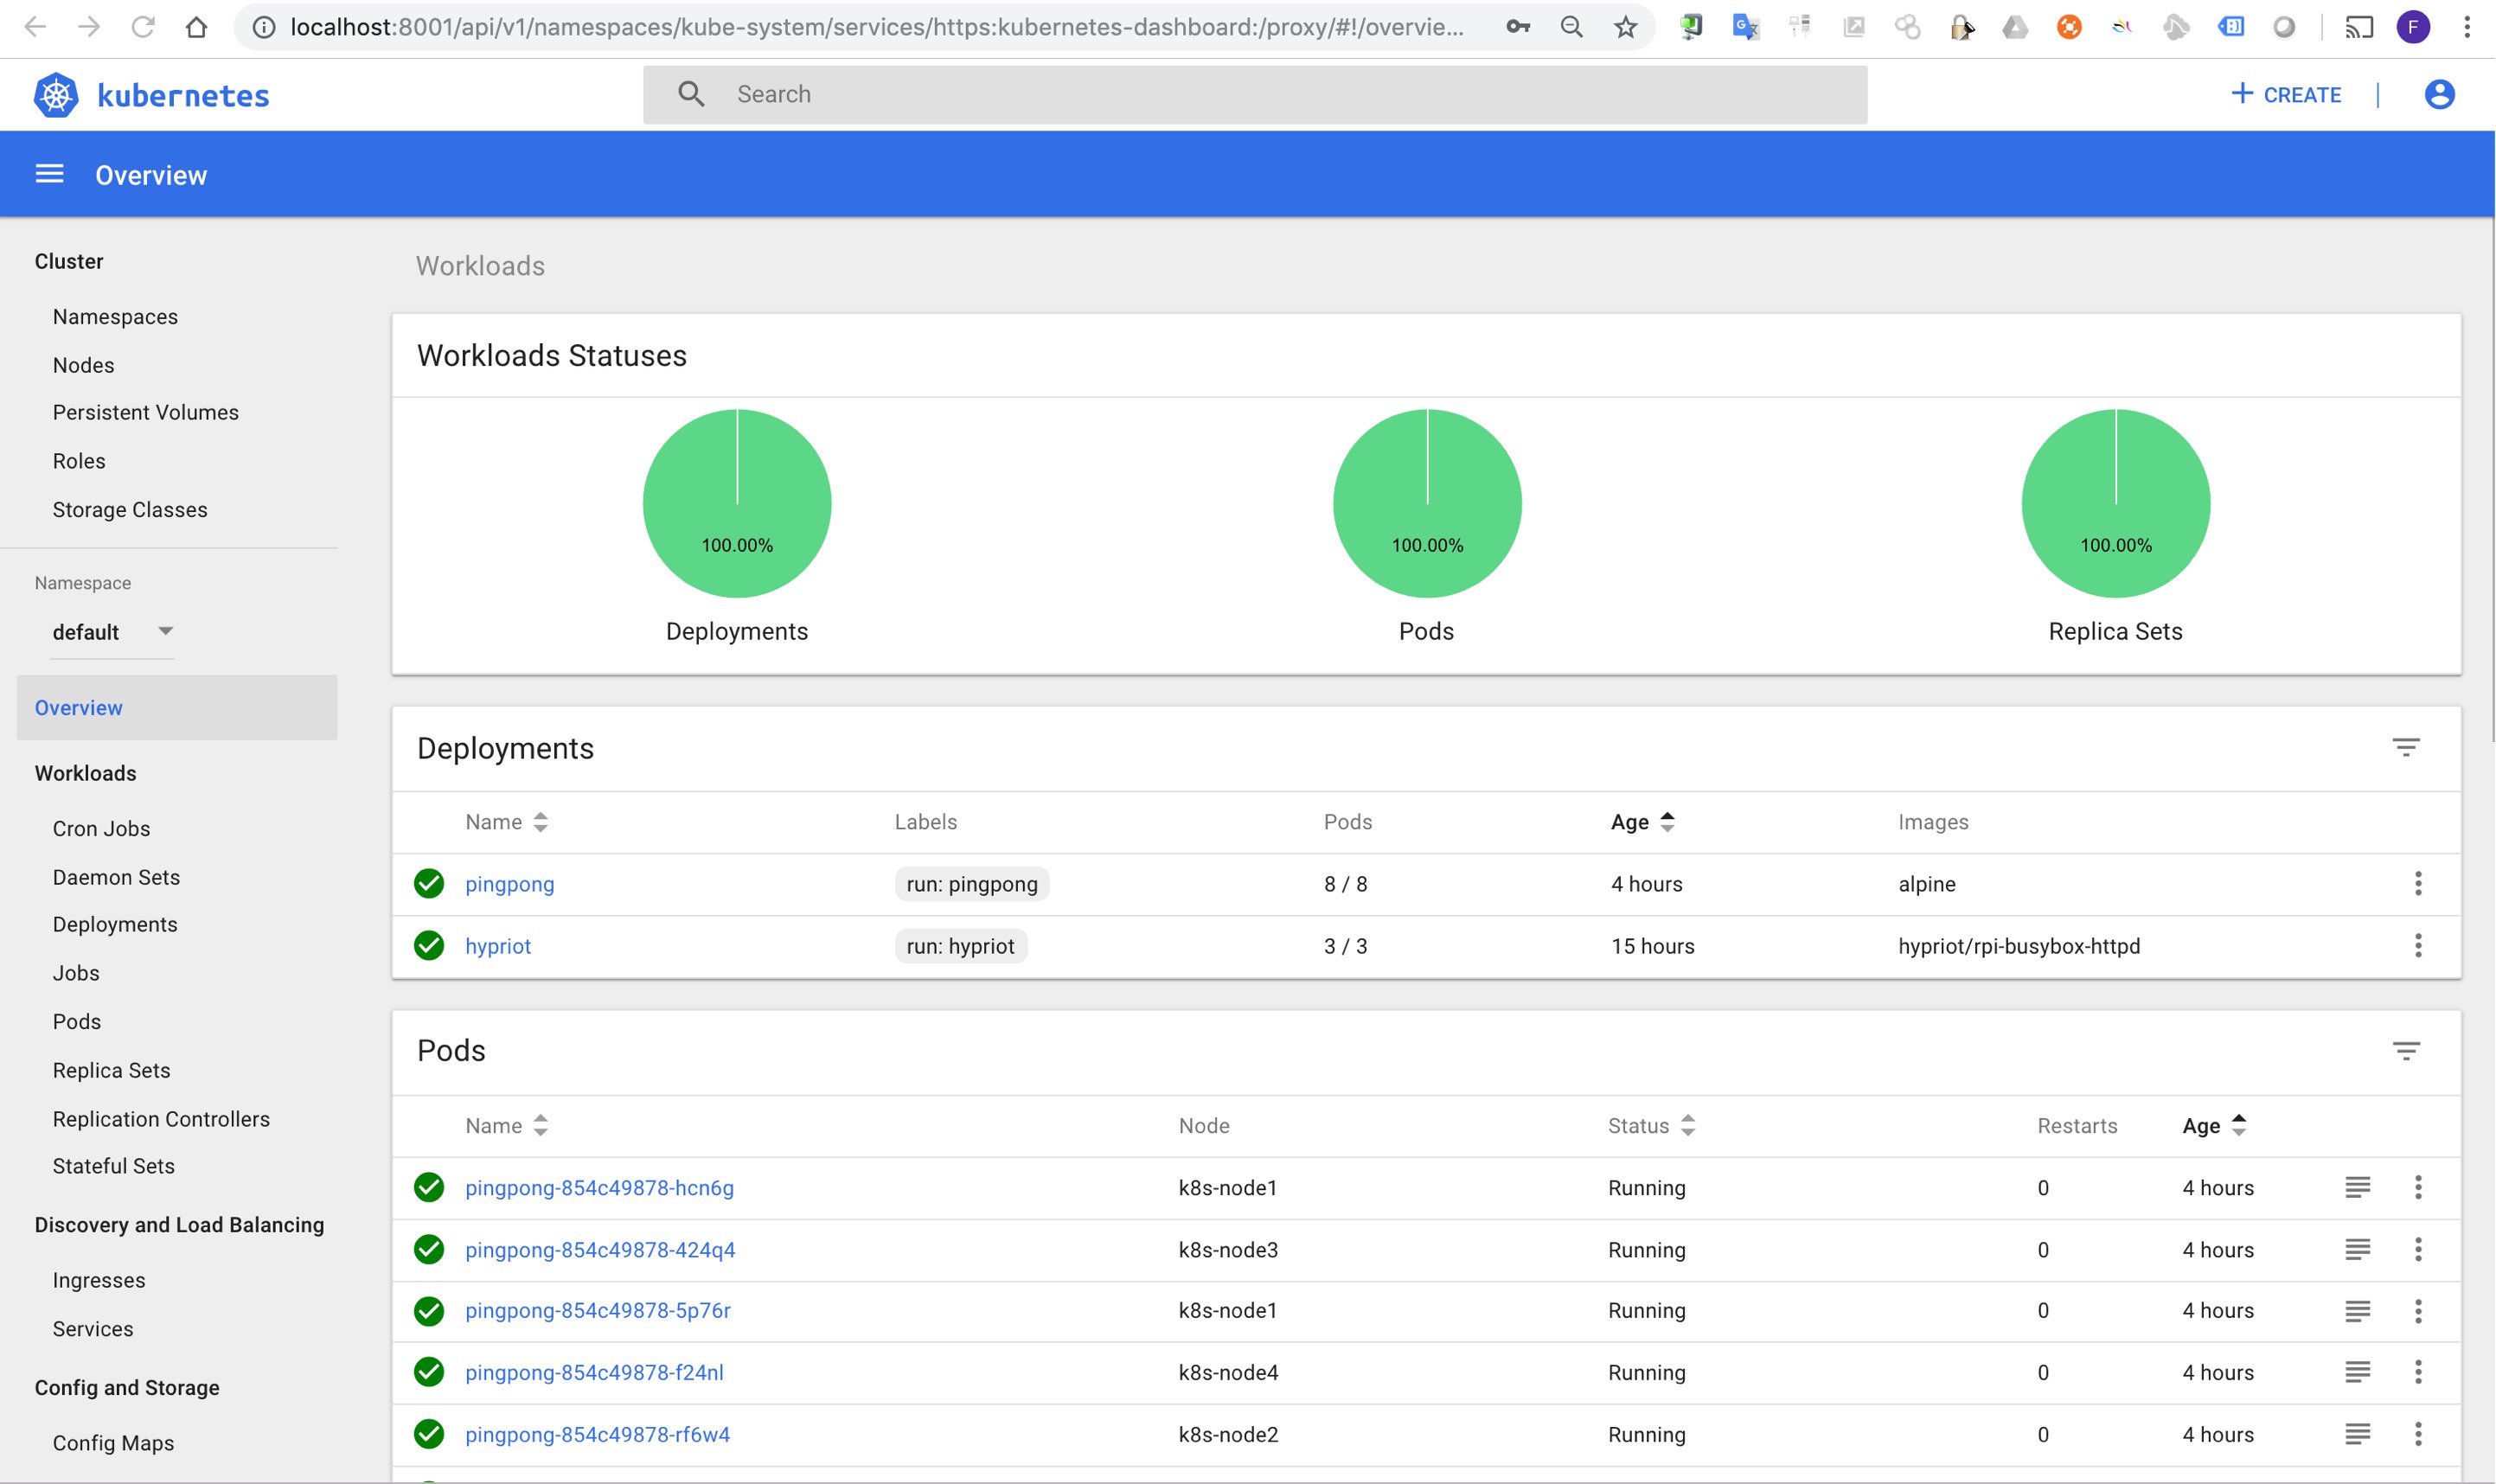Click the filter icon in Pods section
Screen dimensions: 2496x1484
[x=2406, y=1049]
